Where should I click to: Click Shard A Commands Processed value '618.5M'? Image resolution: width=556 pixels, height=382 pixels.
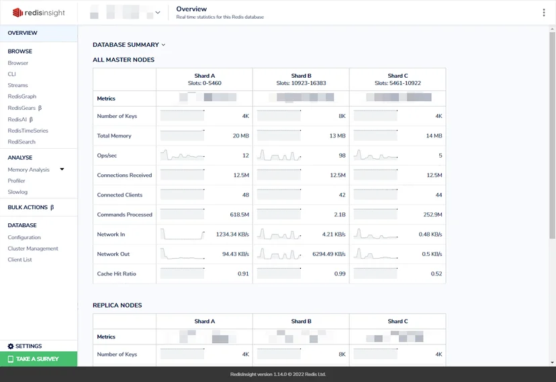[x=239, y=214]
